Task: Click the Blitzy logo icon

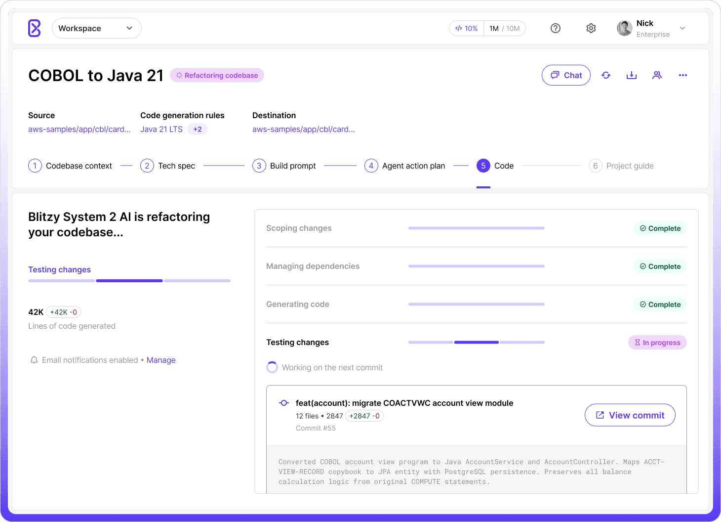Action: point(35,28)
